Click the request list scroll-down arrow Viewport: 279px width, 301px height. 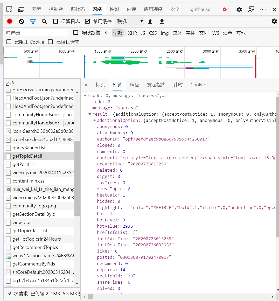coord(77,284)
